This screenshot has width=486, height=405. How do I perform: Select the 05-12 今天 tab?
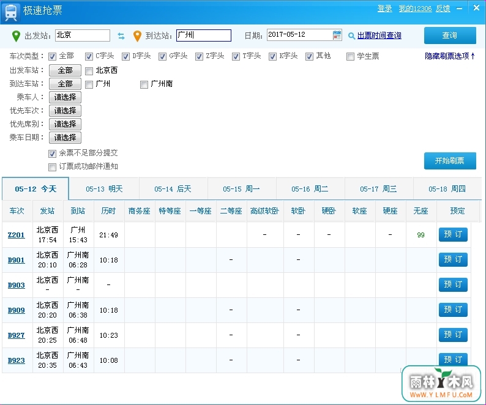(x=36, y=188)
